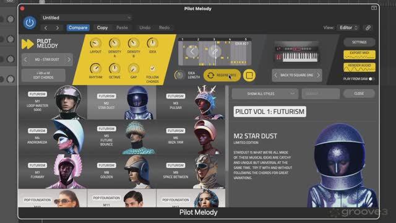Click the Pilot Vol 1: Futurism label

pyautogui.click(x=270, y=111)
